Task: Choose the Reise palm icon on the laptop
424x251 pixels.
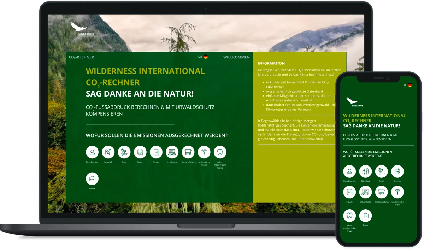Action: [124, 152]
